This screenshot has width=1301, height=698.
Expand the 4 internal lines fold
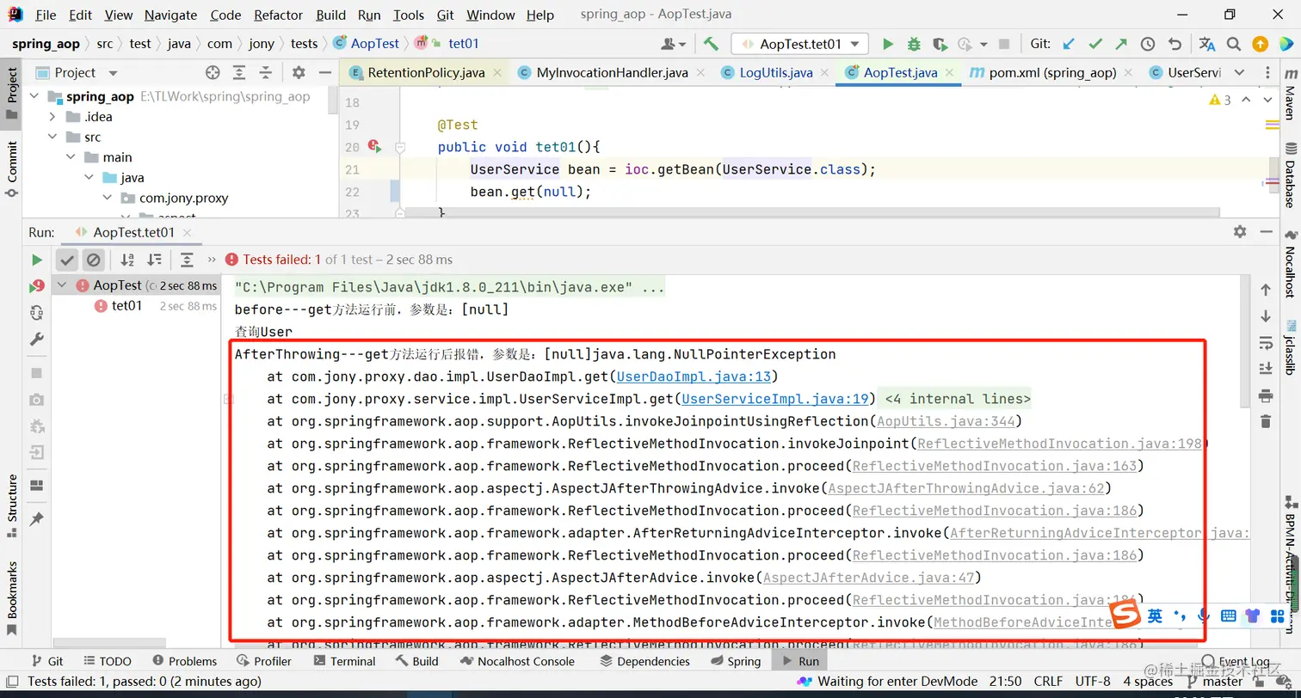957,399
